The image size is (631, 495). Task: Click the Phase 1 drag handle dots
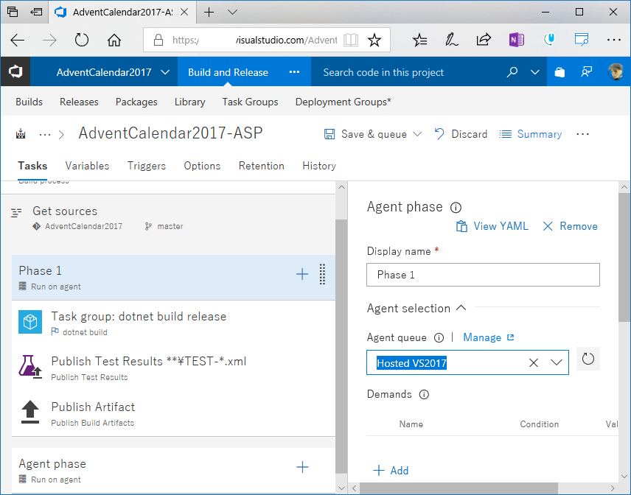coord(322,274)
